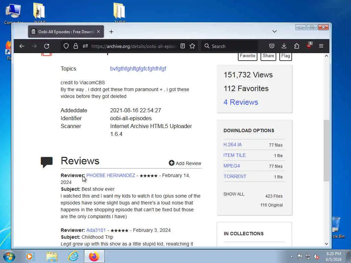Toggle reader view icon
Screen dimensions: 351x263
(x=183, y=46)
